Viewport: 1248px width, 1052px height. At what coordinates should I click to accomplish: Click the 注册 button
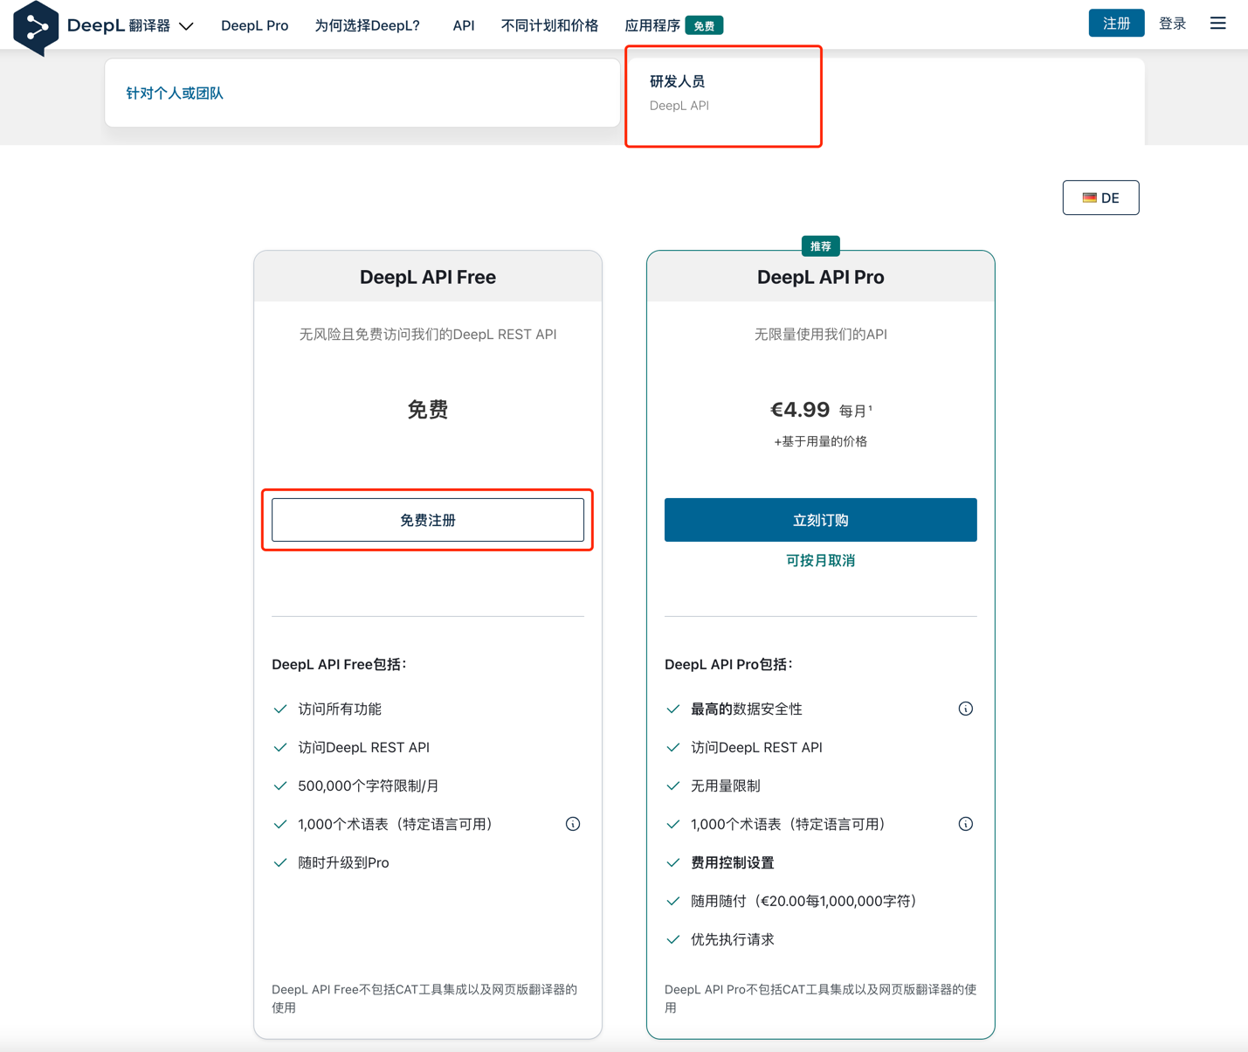click(x=1116, y=24)
